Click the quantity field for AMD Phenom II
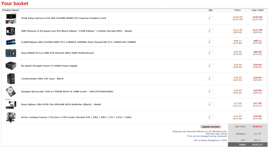The width and height of the screenshot is (268, 147). point(211,31)
